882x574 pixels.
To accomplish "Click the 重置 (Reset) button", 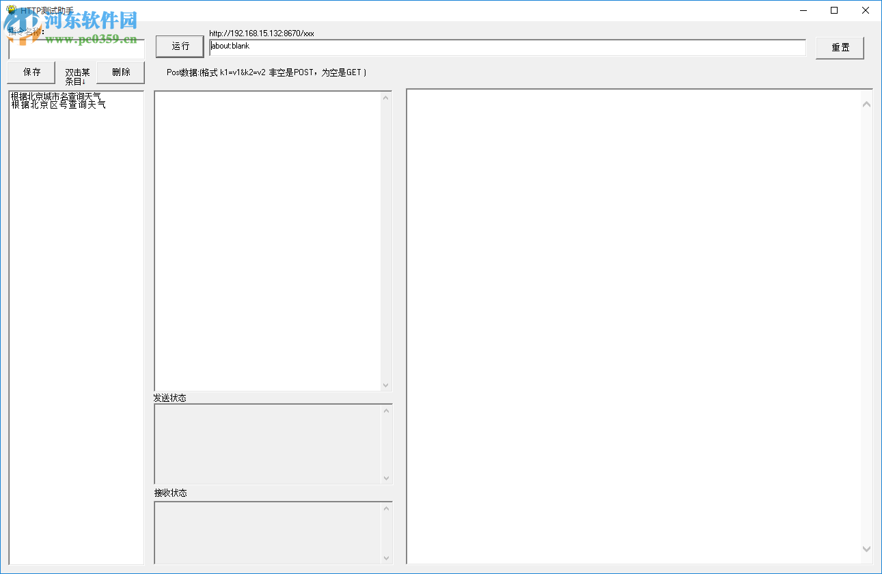I will (840, 48).
